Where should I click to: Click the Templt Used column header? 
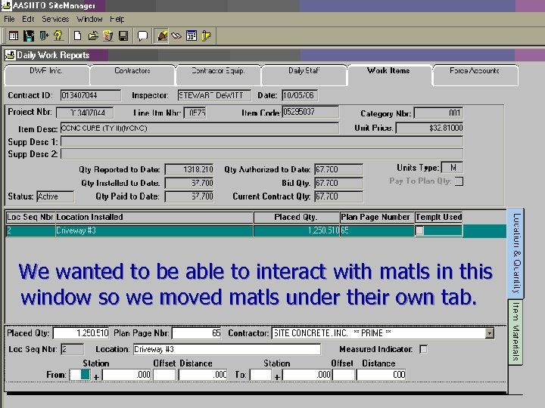(438, 217)
